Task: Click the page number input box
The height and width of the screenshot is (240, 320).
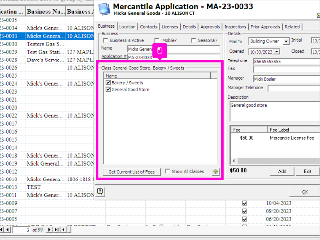Action: tap(22, 230)
